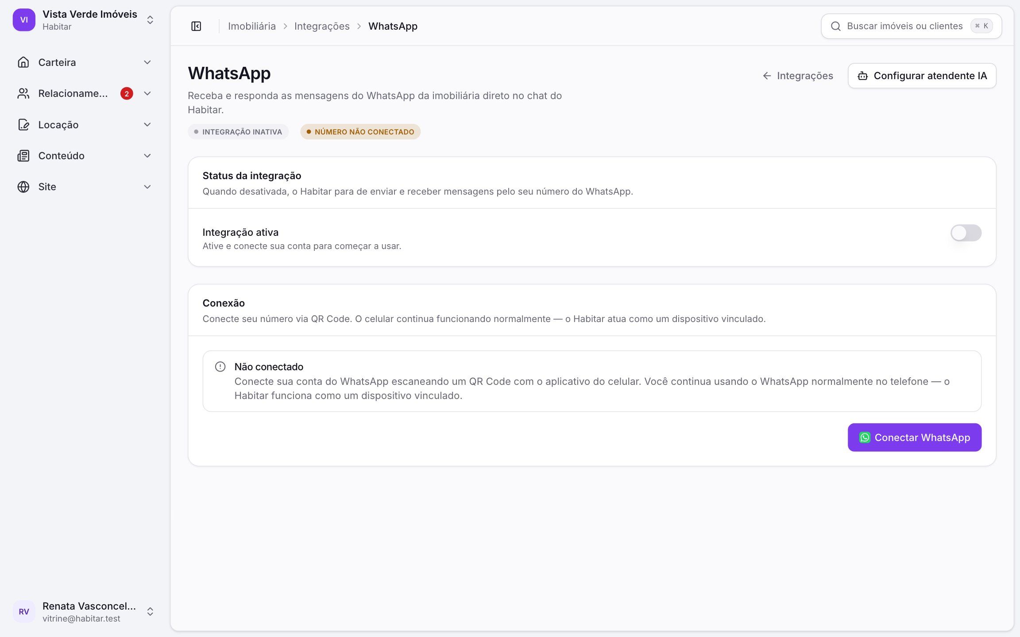Image resolution: width=1020 pixels, height=637 pixels.
Task: Follow the Integrações back link
Action: tap(797, 76)
